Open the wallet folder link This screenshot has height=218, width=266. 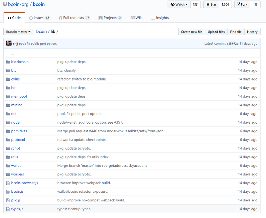pos(16,165)
